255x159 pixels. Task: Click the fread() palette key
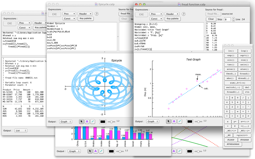tap(244, 74)
